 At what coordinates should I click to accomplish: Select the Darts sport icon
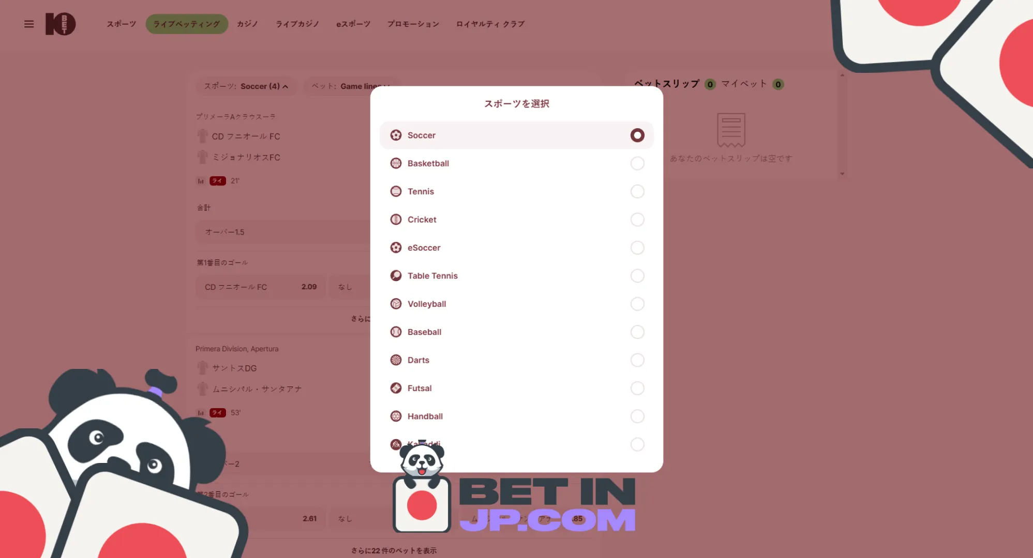pyautogui.click(x=396, y=360)
